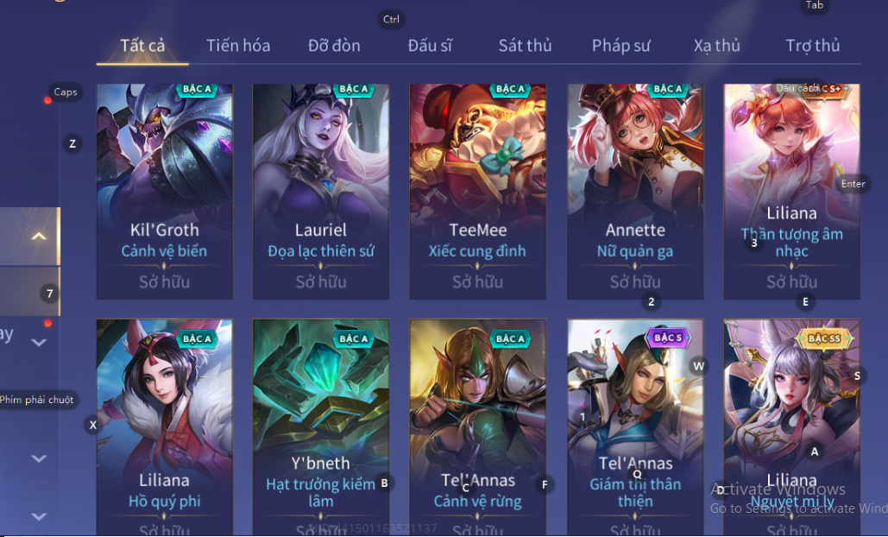This screenshot has height=537, width=888.
Task: Click the BẬC A badge on Kil'Groth card
Action: (x=197, y=90)
